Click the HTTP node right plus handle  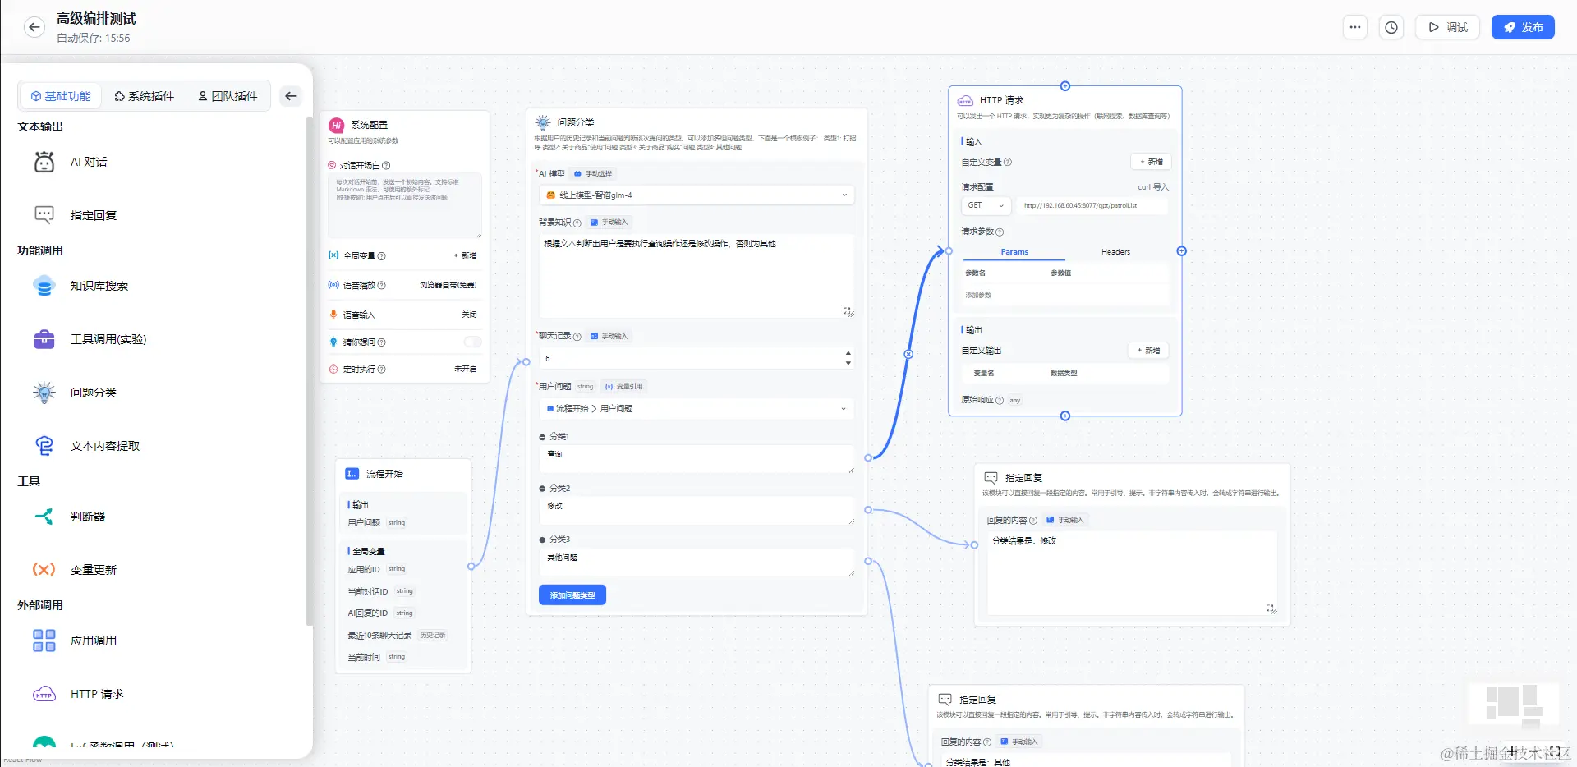click(x=1182, y=251)
